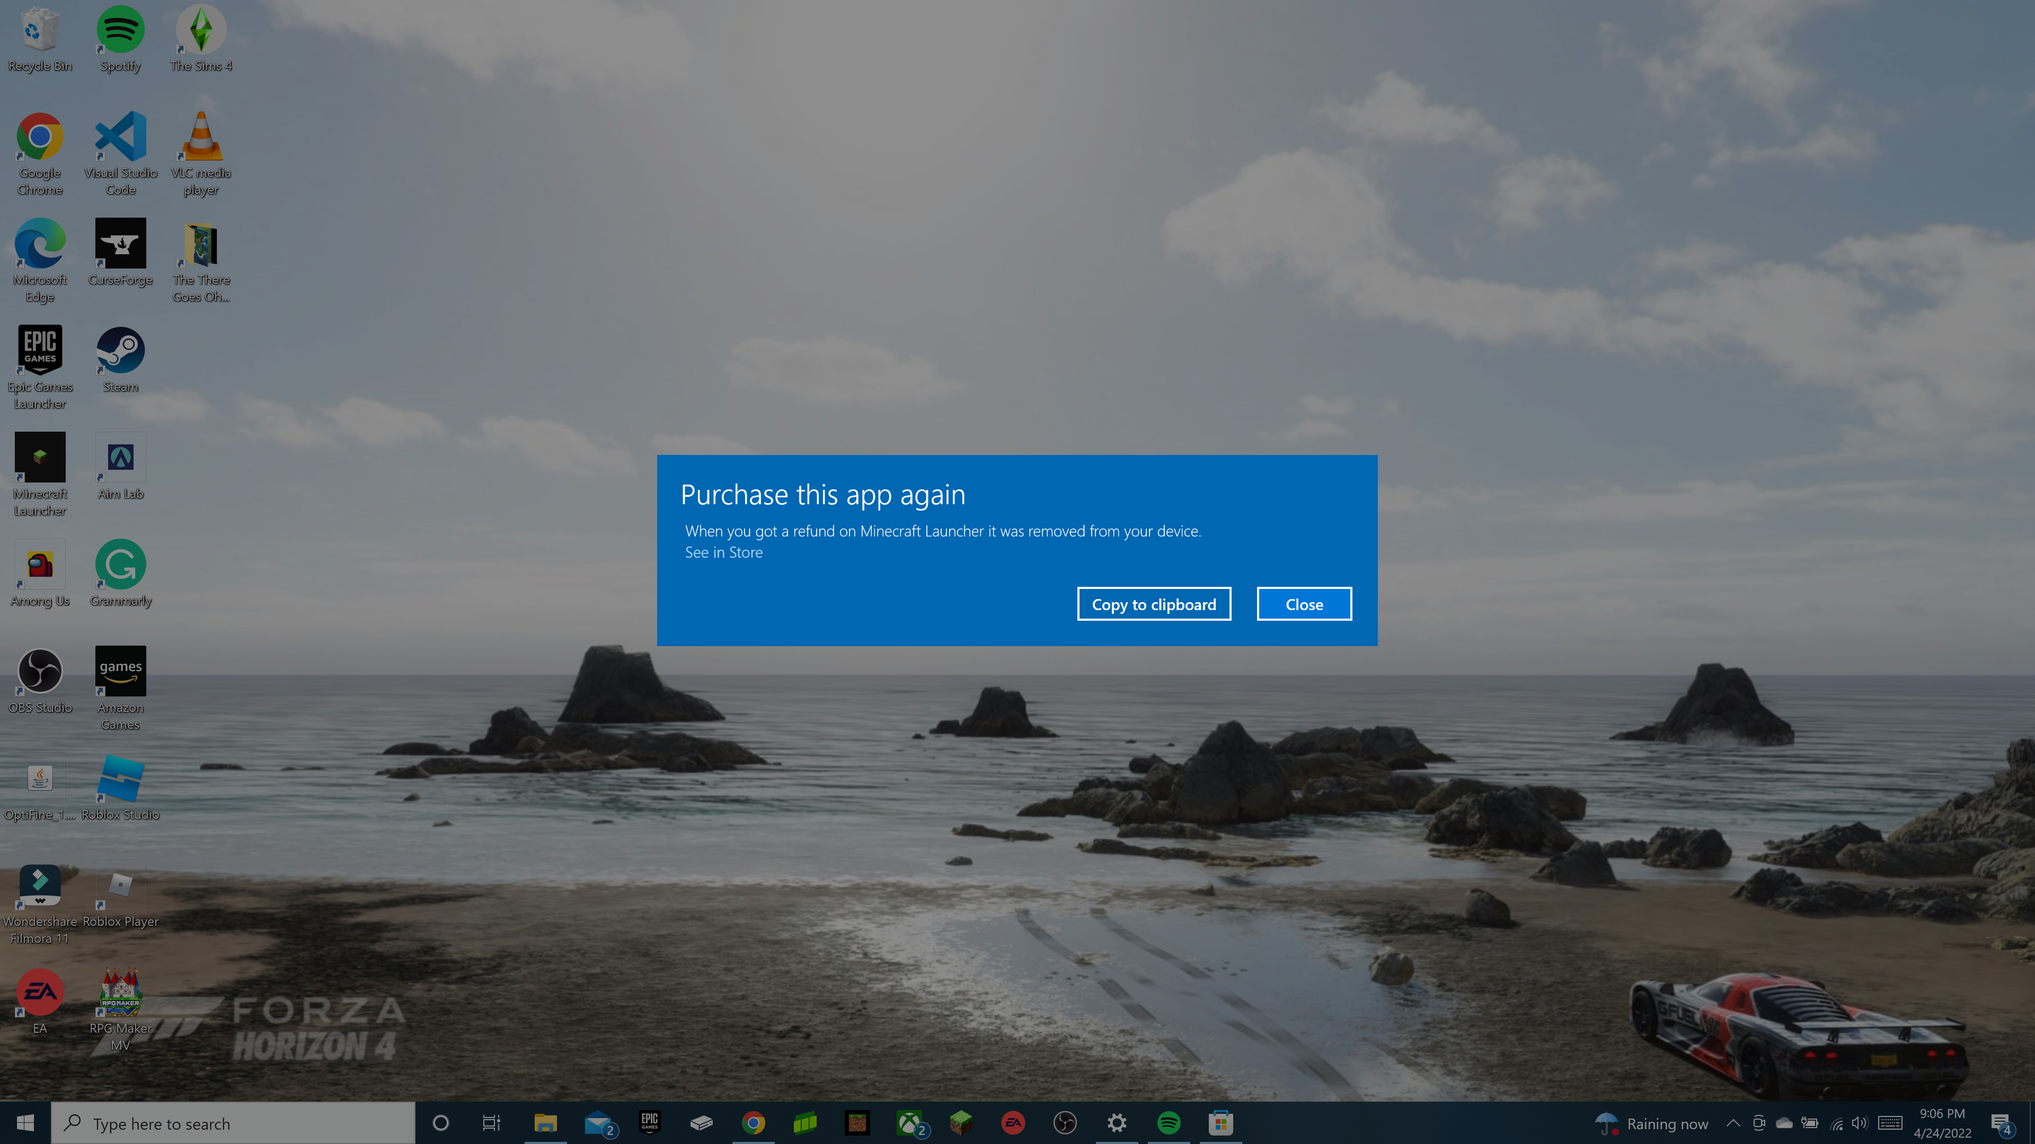Open the See in Store link
2035x1144 pixels.
(723, 552)
